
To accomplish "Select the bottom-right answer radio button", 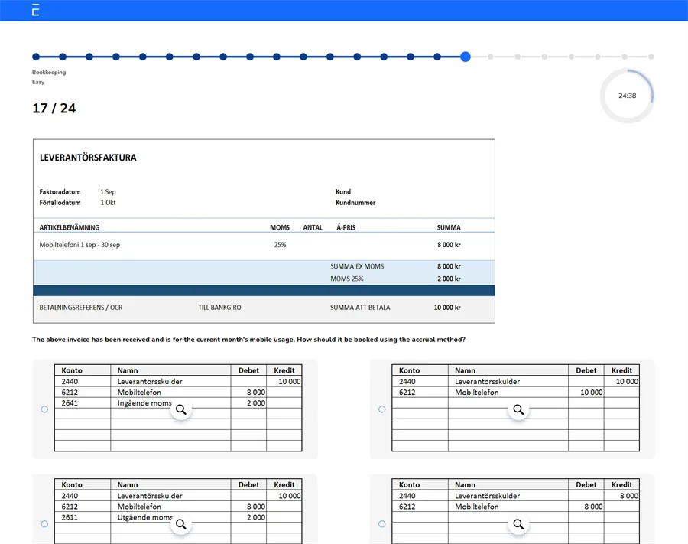I will 381,524.
